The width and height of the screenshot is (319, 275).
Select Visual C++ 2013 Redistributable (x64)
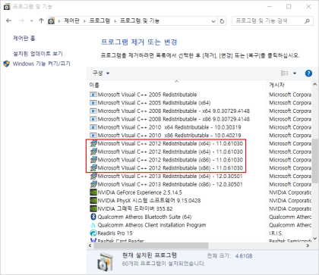170,176
